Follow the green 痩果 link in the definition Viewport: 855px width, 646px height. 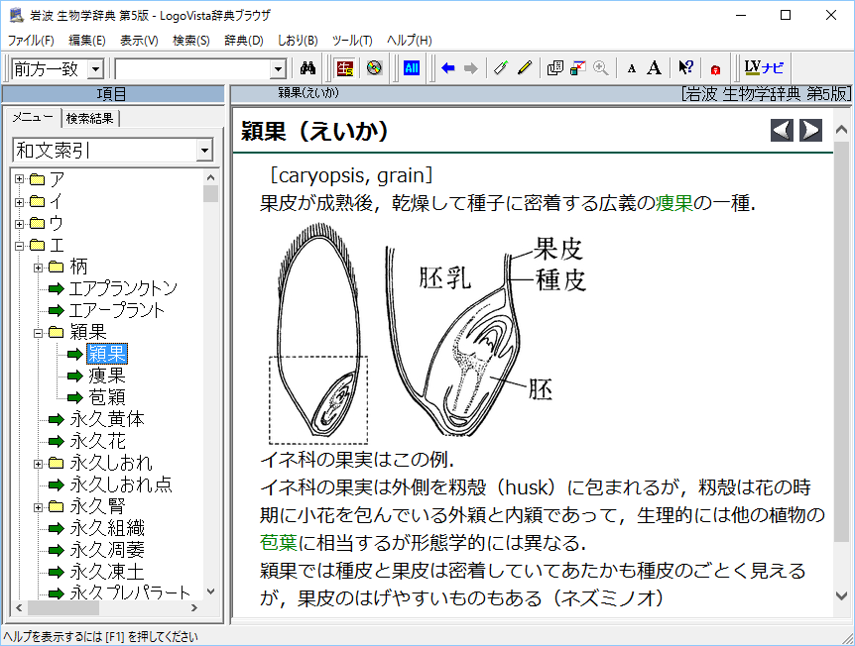pyautogui.click(x=673, y=203)
